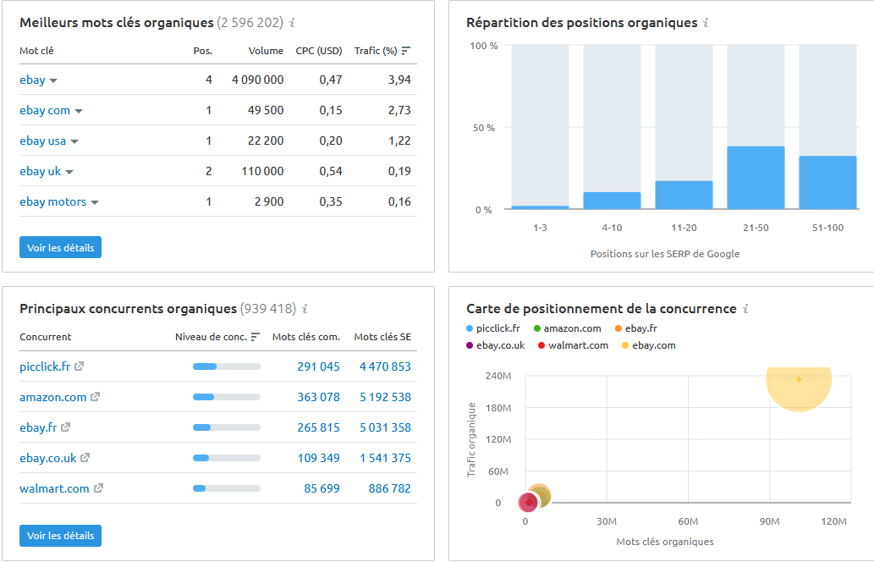Click the 11-20 positions bar
Viewport: 874px width, 562px height.
tap(684, 196)
